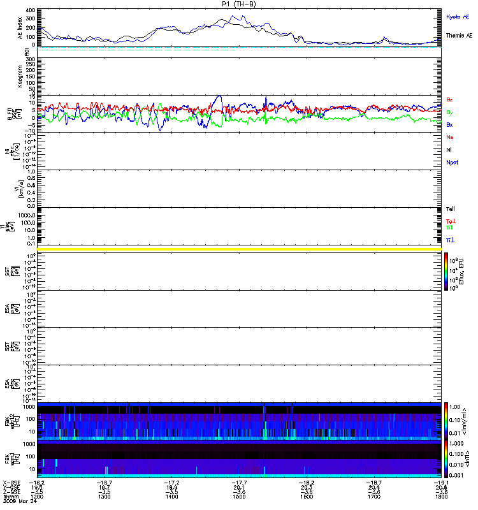The height and width of the screenshot is (510, 478).
Task: Click the "Vi [km/s]" y-axis label
Action: tap(19, 189)
